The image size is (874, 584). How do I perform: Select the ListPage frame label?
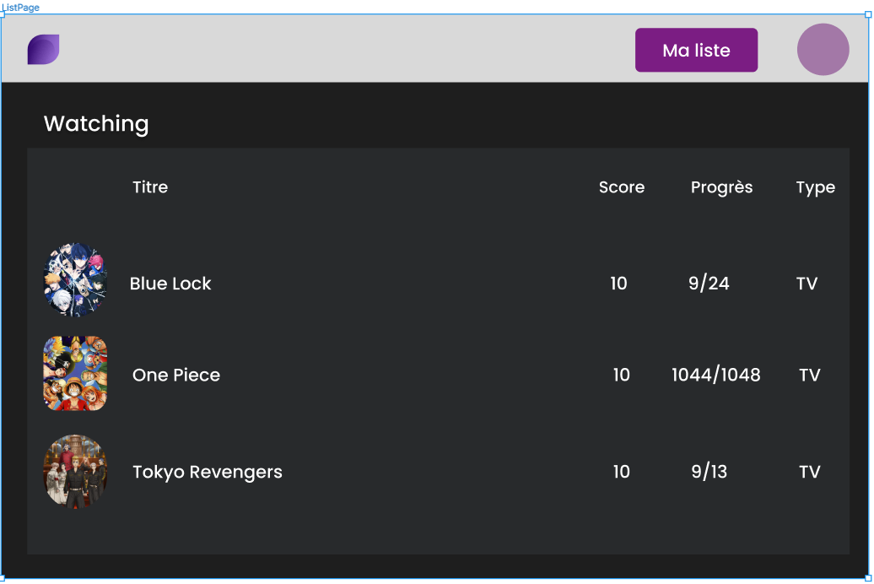[x=20, y=8]
